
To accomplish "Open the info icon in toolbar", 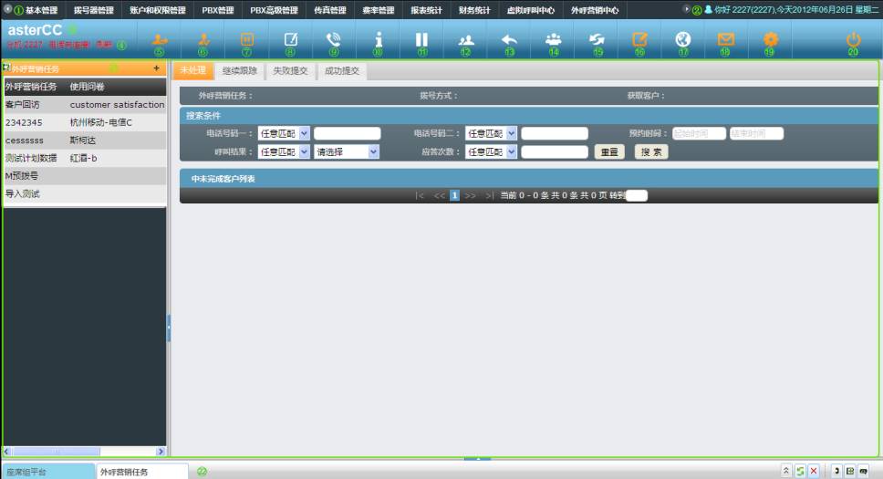I will coord(378,40).
